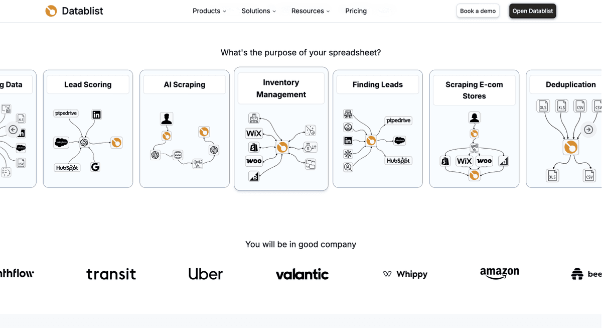
Task: Select the Deduplication card title
Action: [x=570, y=84]
